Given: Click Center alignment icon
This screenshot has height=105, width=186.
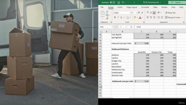Looking at the screenshot, I should (151, 17).
